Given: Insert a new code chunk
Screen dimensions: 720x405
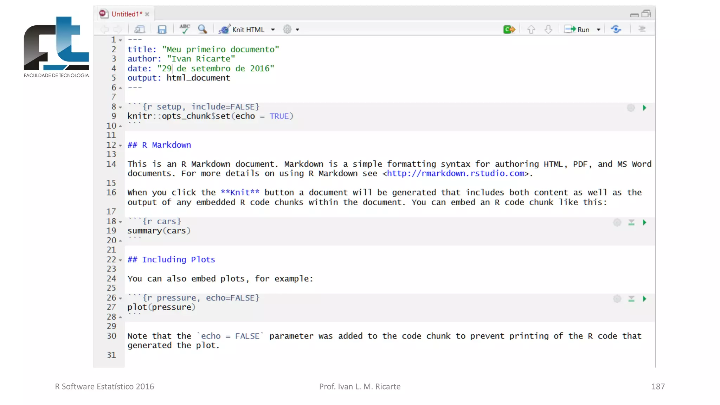Looking at the screenshot, I should click(509, 30).
